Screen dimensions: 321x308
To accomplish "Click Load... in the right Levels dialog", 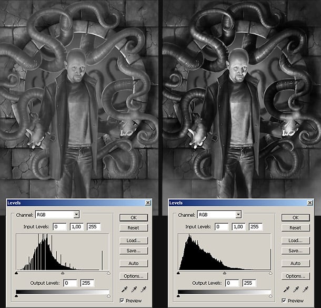I will point(296,240).
